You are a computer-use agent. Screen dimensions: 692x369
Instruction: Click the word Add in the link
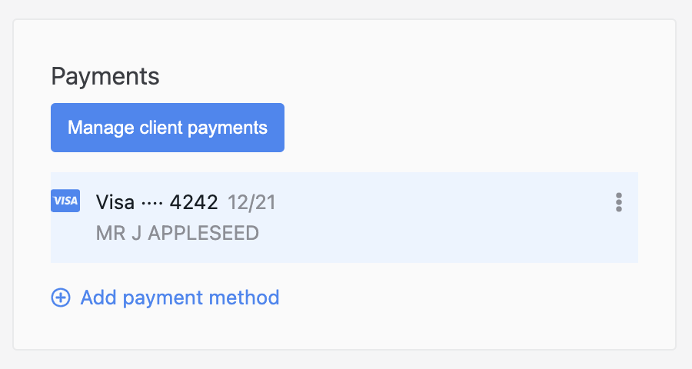[95, 298]
